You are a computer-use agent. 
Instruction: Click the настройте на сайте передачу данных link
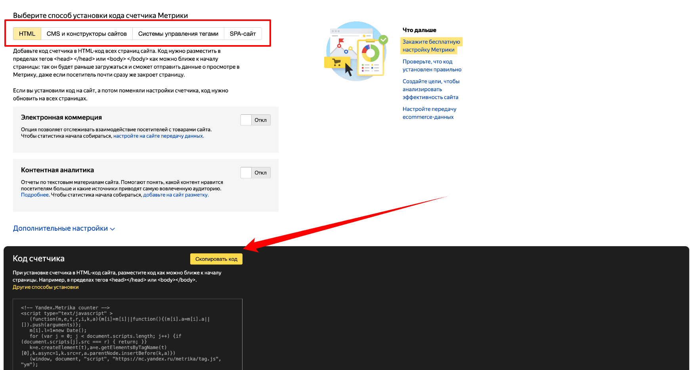(x=159, y=136)
